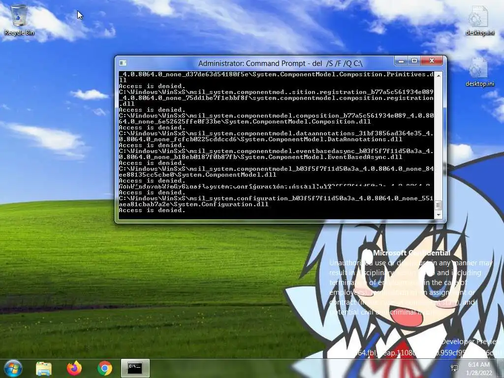Activate Command Prompt taskbar button
The width and height of the screenshot is (504, 378).
point(135,368)
